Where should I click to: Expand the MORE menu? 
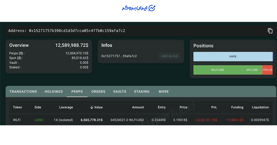tap(164, 91)
